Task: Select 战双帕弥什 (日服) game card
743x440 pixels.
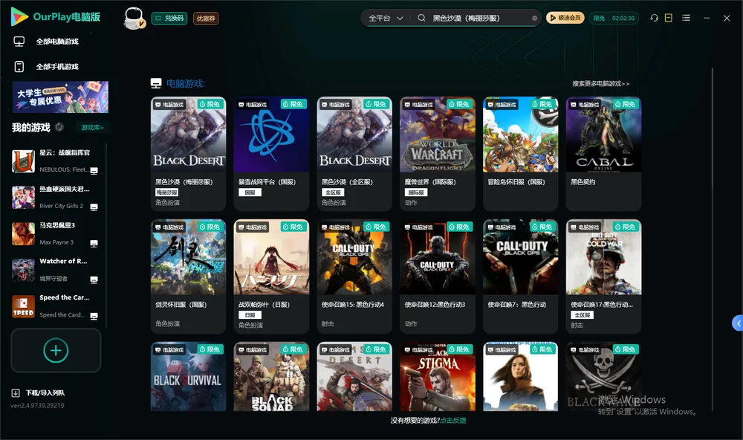Action: (x=271, y=276)
